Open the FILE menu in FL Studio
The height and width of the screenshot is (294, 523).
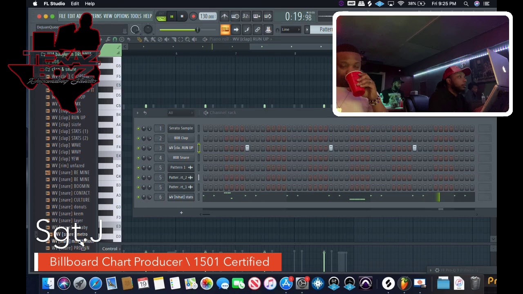[x=62, y=16]
